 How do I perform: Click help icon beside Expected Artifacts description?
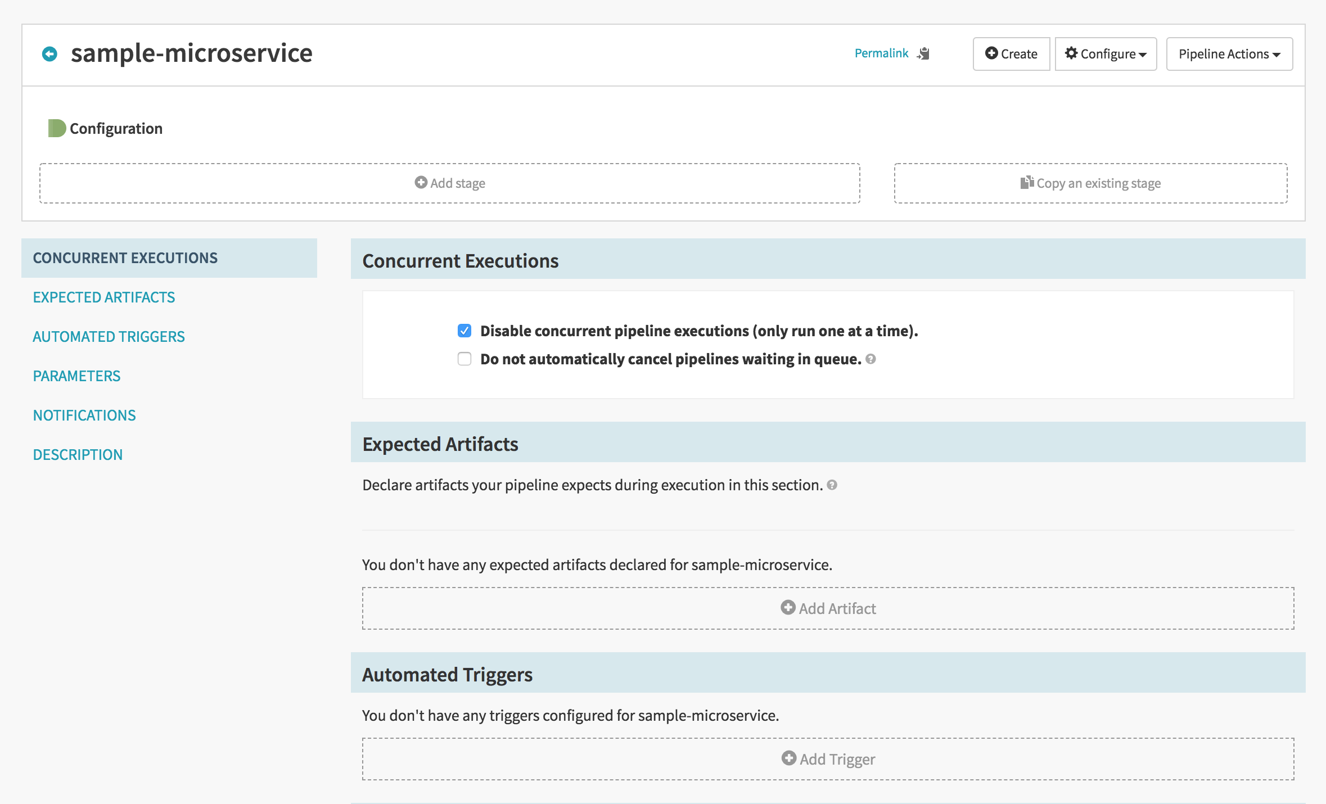(x=832, y=485)
